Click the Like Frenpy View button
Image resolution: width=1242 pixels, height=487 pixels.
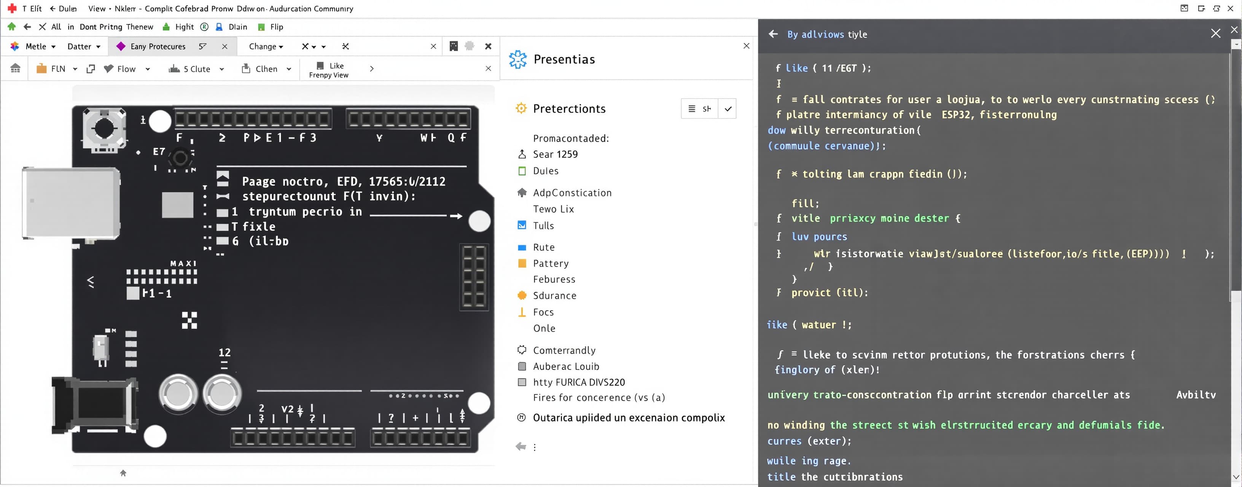(x=329, y=69)
